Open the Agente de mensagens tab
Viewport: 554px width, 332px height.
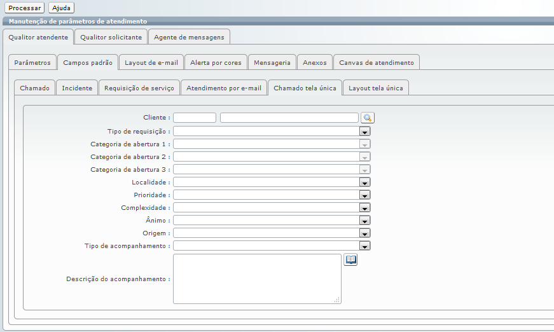(189, 37)
